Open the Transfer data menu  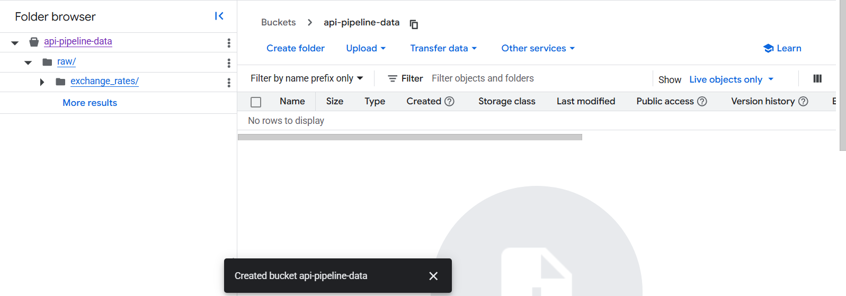coord(443,48)
